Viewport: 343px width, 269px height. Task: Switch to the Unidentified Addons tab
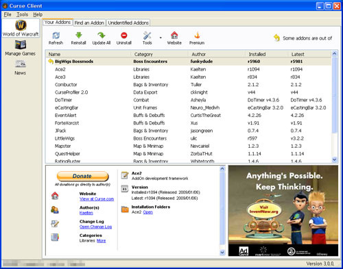128,23
